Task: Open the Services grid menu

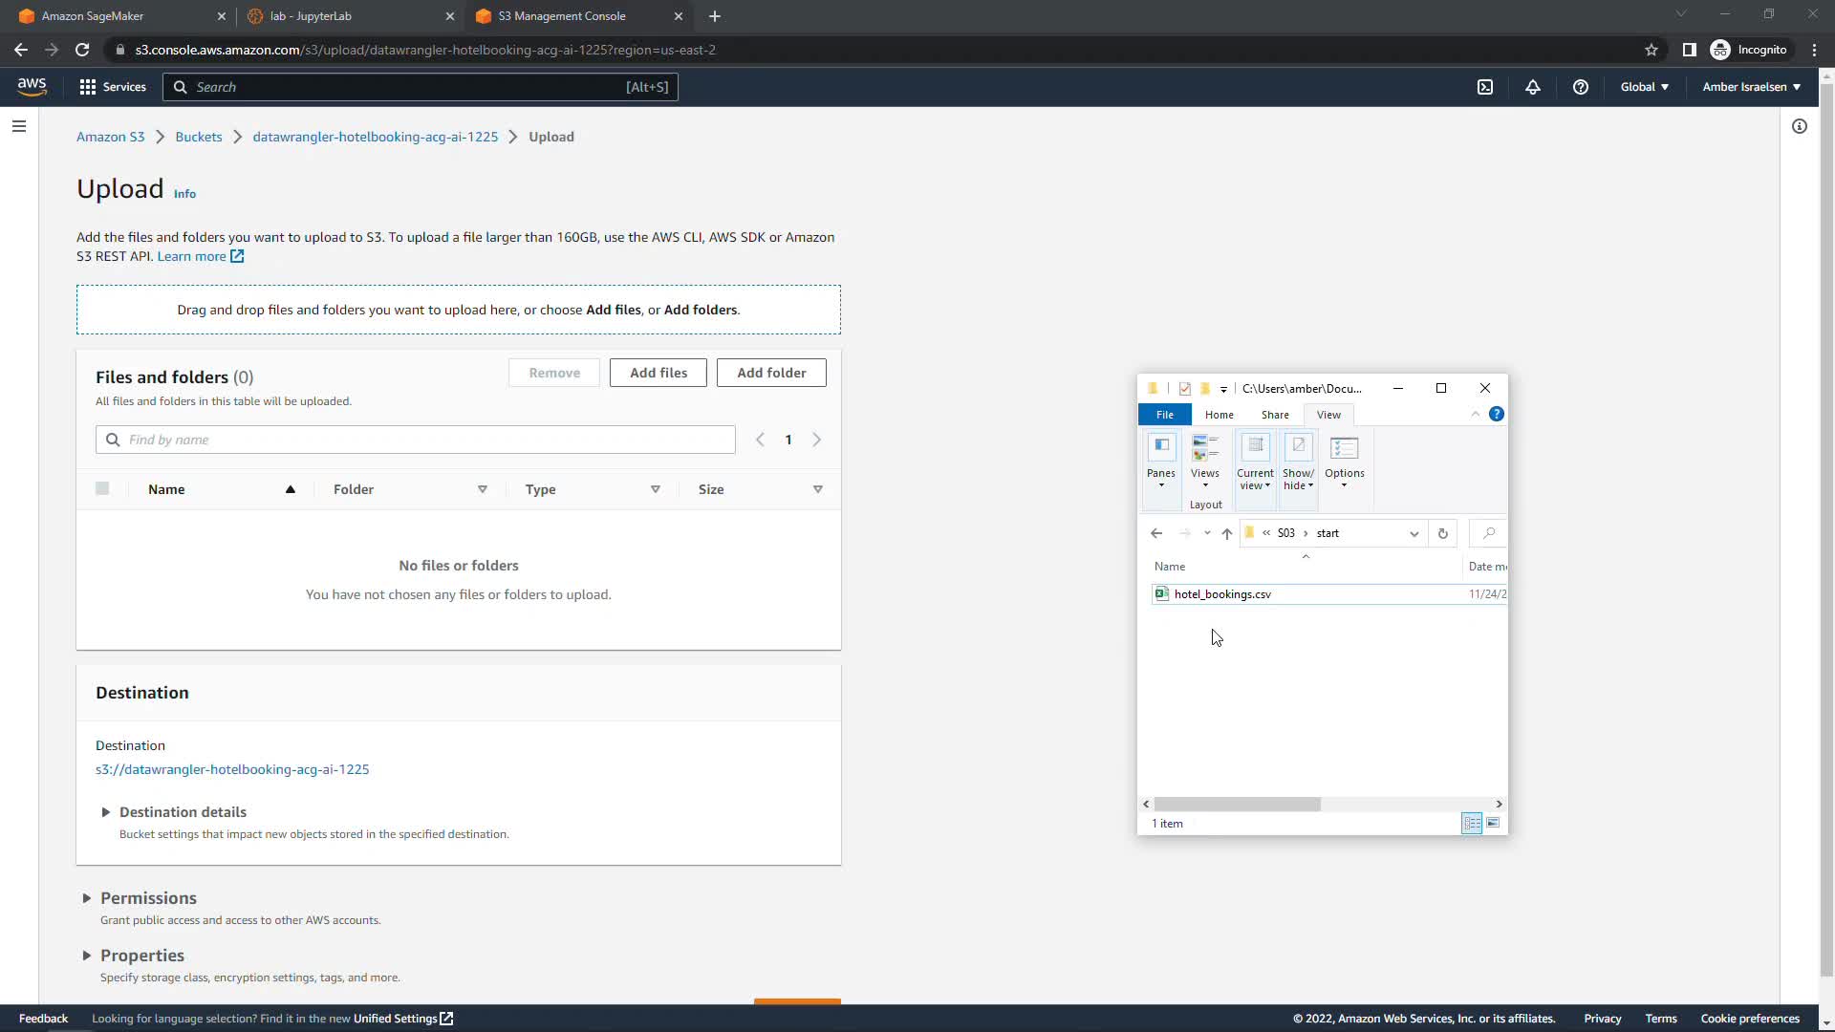Action: (112, 87)
